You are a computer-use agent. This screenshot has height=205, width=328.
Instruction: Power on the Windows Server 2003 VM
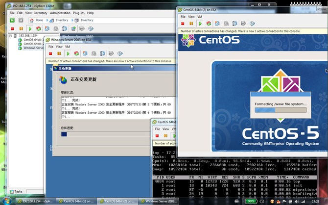tap(68, 53)
